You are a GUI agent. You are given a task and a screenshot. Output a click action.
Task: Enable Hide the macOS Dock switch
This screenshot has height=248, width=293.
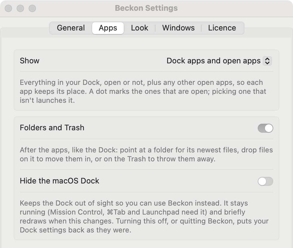pyautogui.click(x=265, y=181)
